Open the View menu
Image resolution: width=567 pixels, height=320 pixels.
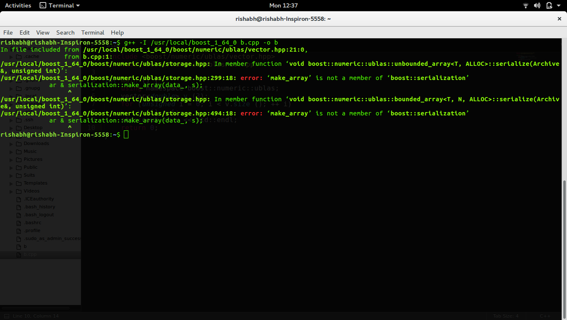click(43, 32)
